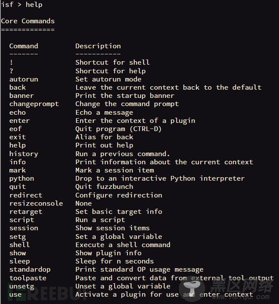
Task: Select the 'Configure redirection' description text
Action: [x=119, y=195]
